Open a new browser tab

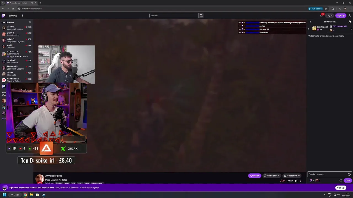pyautogui.click(x=40, y=3)
